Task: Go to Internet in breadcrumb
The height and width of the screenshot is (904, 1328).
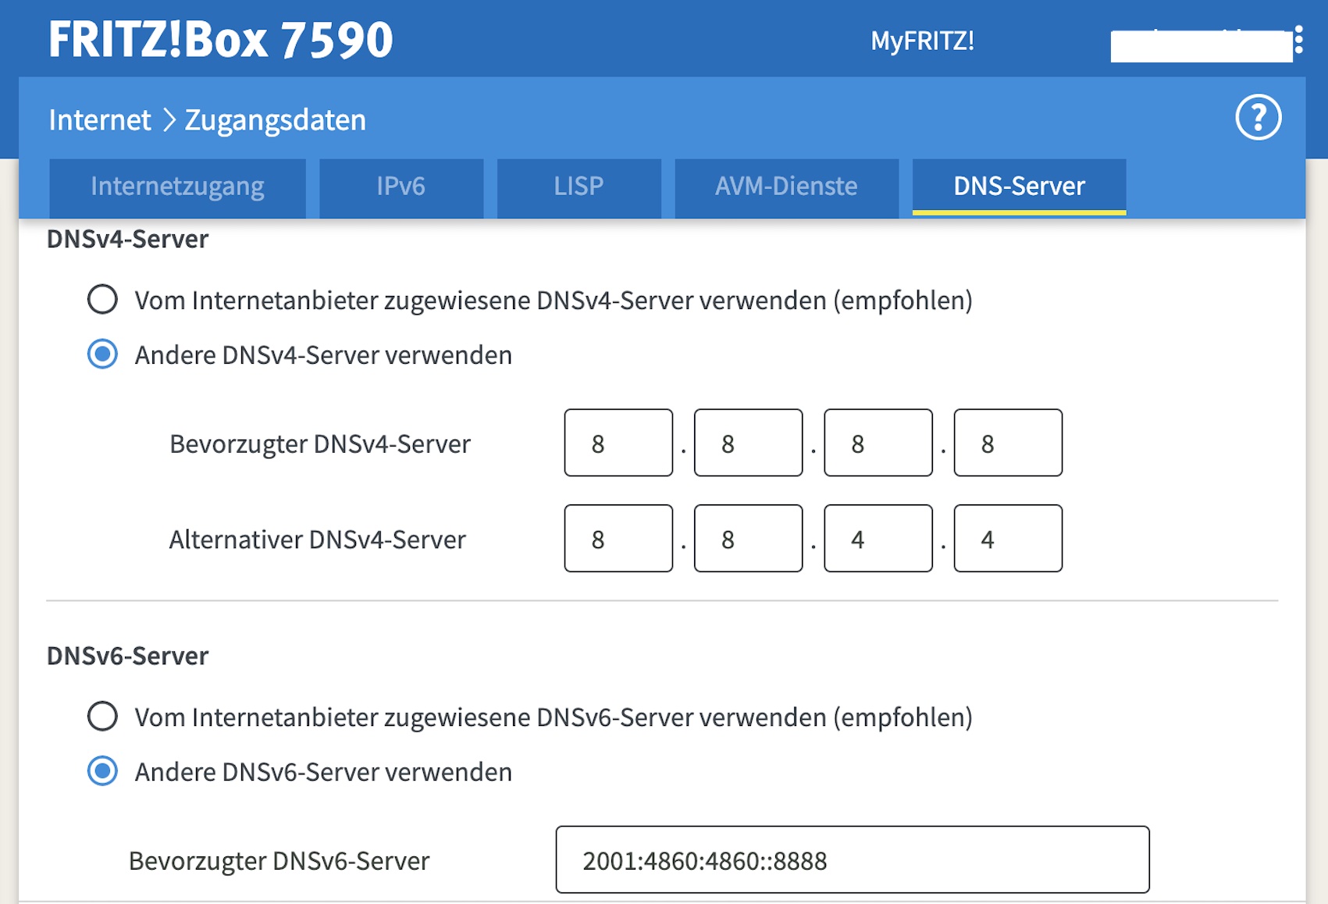Action: [x=100, y=120]
